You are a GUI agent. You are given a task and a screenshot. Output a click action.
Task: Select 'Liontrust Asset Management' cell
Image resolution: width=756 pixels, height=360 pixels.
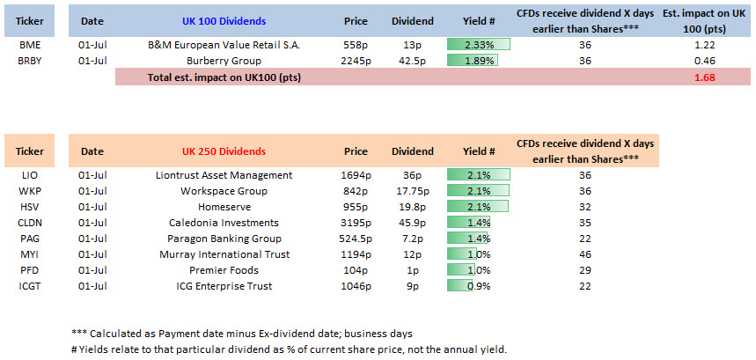tap(224, 175)
